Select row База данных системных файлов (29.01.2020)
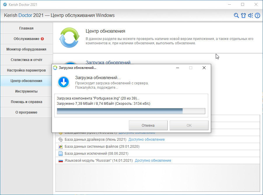Image resolution: width=263 pixels, height=195 pixels. click(x=158, y=147)
